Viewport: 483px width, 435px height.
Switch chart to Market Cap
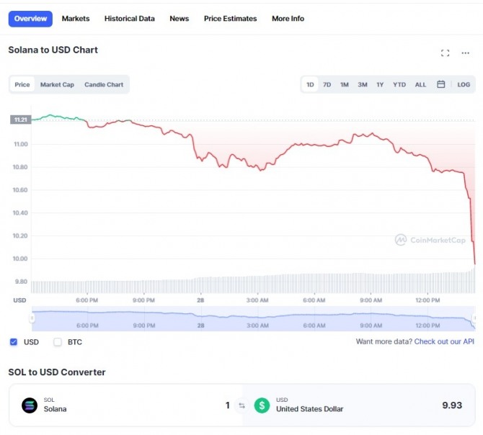[57, 84]
